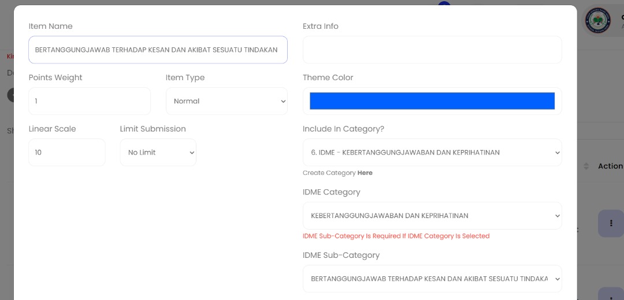Image resolution: width=624 pixels, height=300 pixels.
Task: Open the IDME Sub-Category dropdown
Action: click(x=432, y=279)
